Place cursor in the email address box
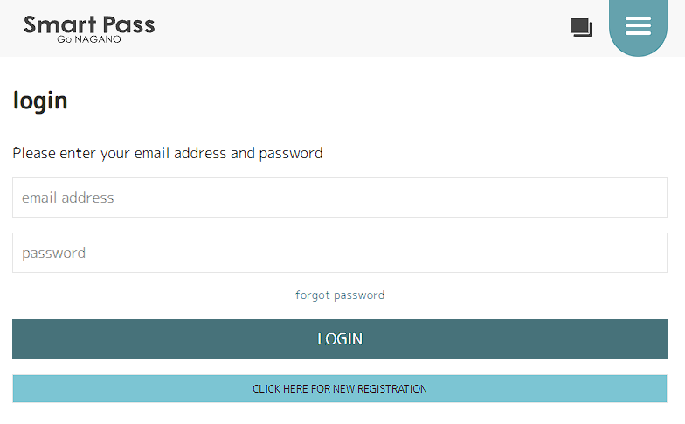The width and height of the screenshot is (685, 424). coord(340,198)
